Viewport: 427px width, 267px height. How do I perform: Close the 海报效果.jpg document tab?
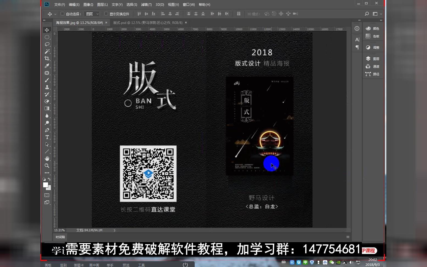(106, 23)
